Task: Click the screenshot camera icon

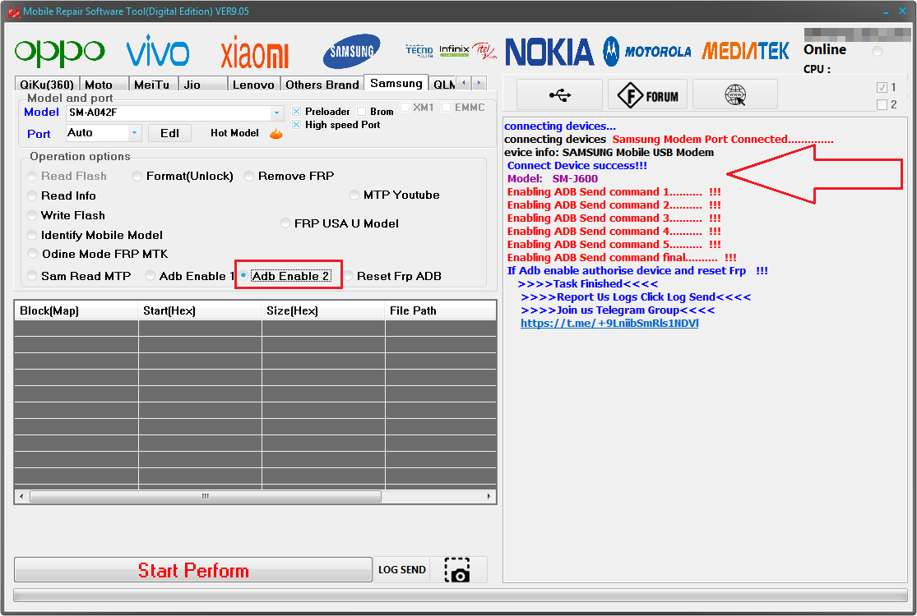Action: click(x=459, y=570)
